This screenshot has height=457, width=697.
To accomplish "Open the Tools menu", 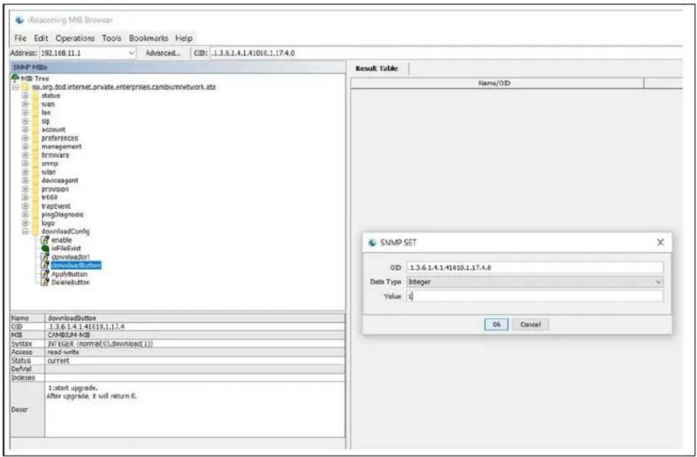I will point(112,38).
